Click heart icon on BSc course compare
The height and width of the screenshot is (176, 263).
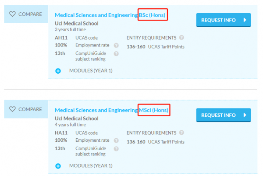(x=12, y=14)
